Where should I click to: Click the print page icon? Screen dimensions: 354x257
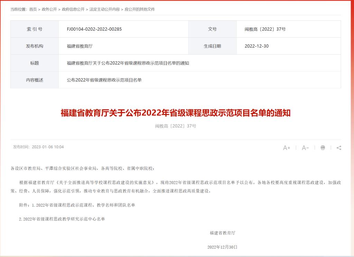click(x=323, y=148)
